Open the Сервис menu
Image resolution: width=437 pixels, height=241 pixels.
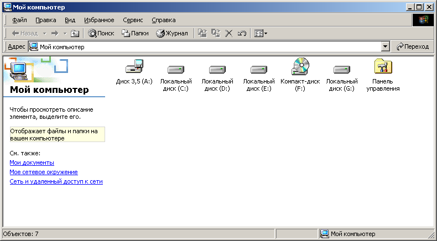coord(133,20)
